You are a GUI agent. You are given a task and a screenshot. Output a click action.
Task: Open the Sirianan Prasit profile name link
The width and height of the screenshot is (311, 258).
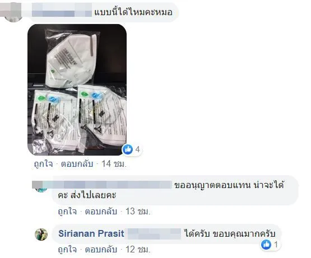coord(91,233)
